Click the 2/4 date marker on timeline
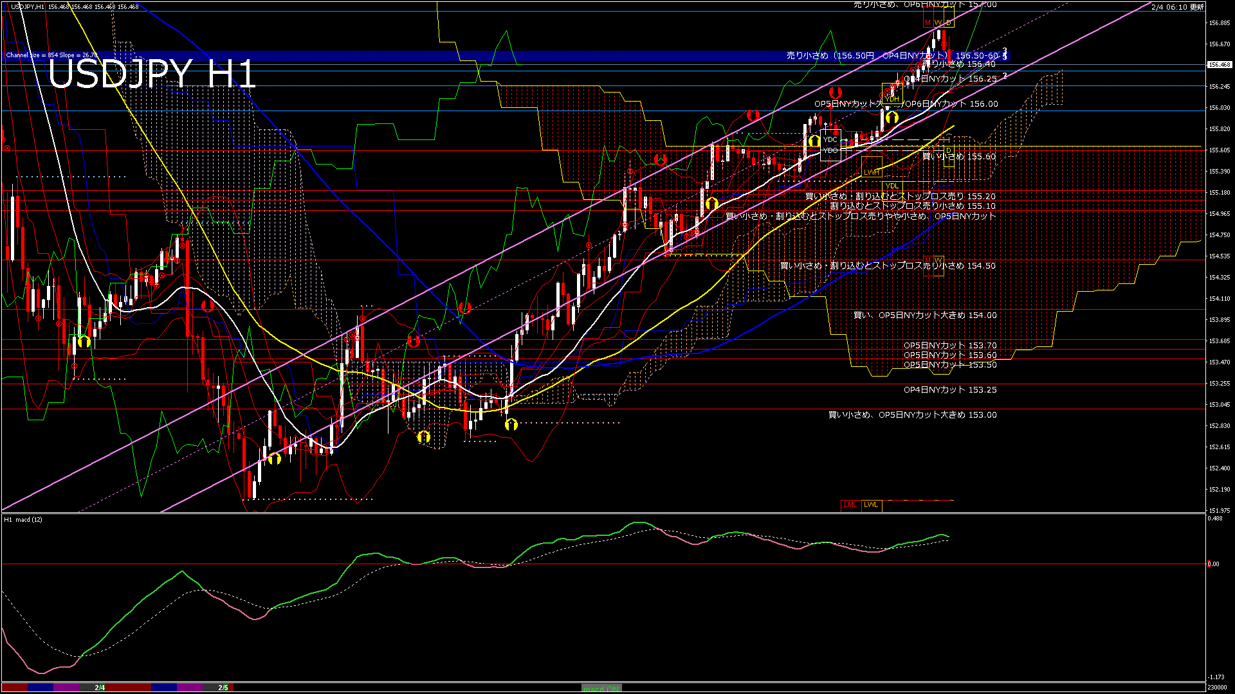This screenshot has width=1235, height=694. coord(100,688)
